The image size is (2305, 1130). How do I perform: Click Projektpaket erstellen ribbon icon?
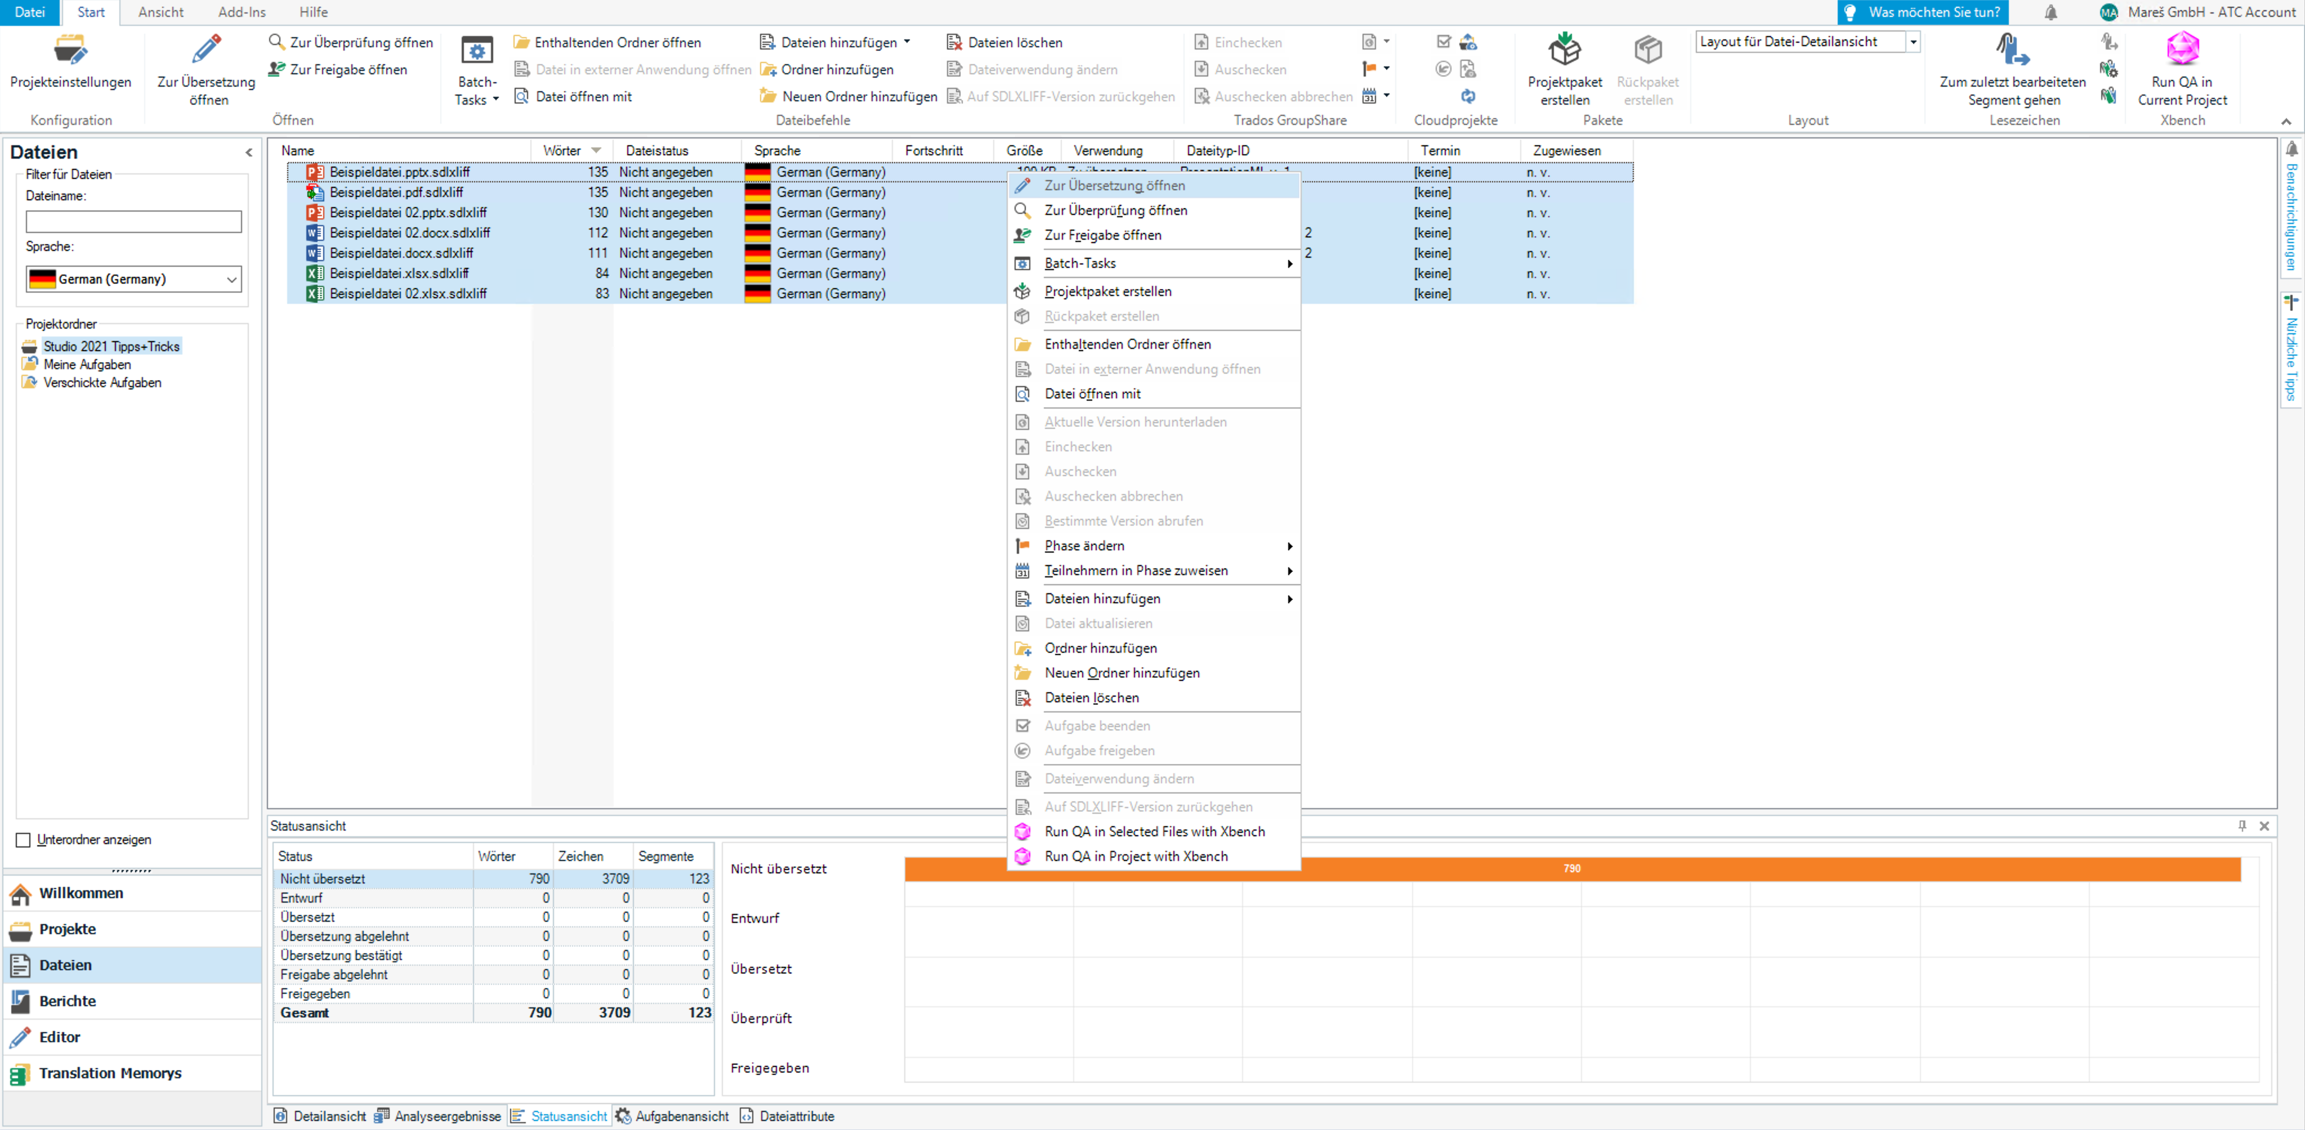[1565, 70]
